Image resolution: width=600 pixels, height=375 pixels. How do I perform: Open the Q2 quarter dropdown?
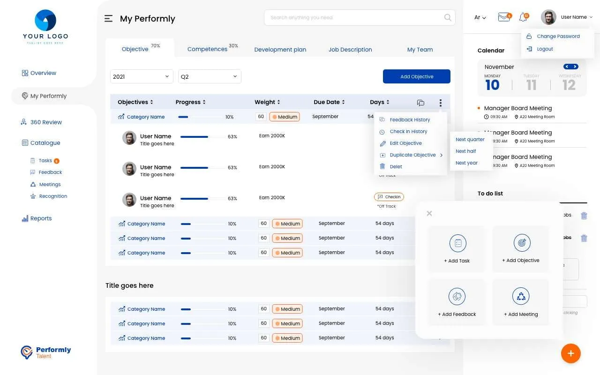[209, 76]
